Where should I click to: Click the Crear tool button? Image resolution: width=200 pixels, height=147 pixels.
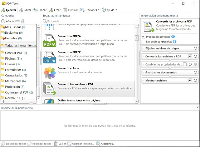tap(55, 10)
